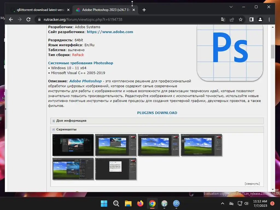
Task: Open Системные требования Photoshop link
Action: pos(81,63)
